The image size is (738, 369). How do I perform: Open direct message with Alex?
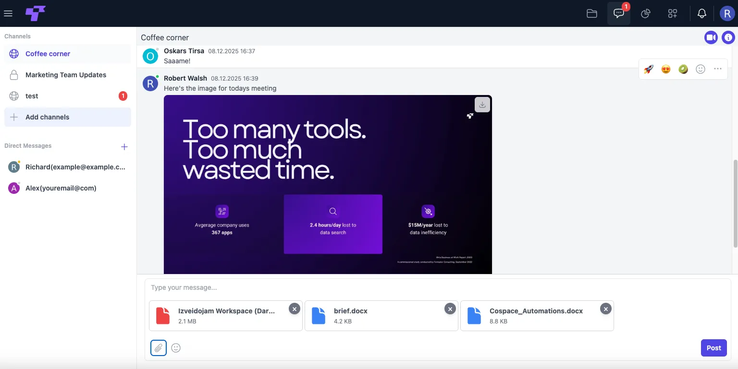coord(68,188)
